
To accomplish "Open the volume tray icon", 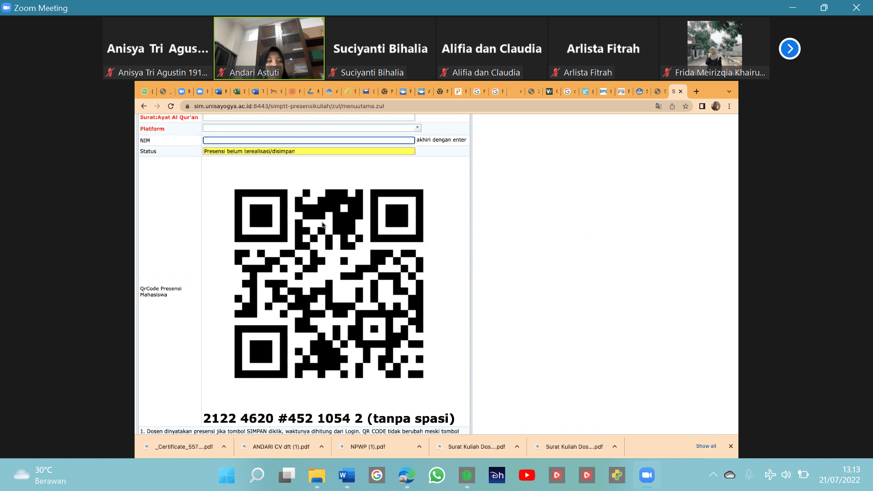I will tap(786, 475).
